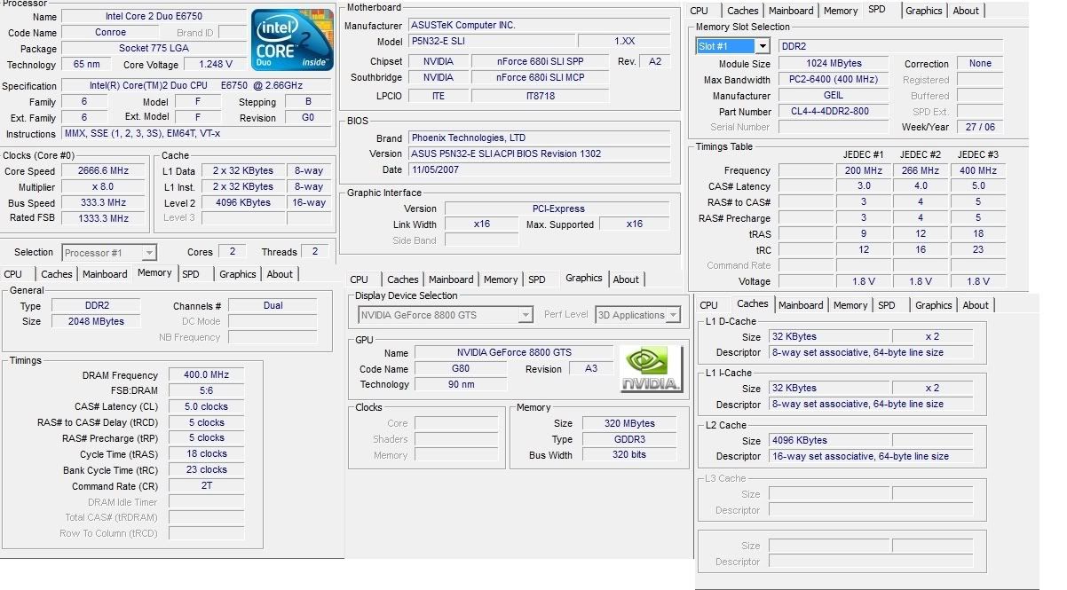This screenshot has height=590, width=1067.
Task: Click the NVIDIA logo in the GPU section
Action: tap(651, 369)
